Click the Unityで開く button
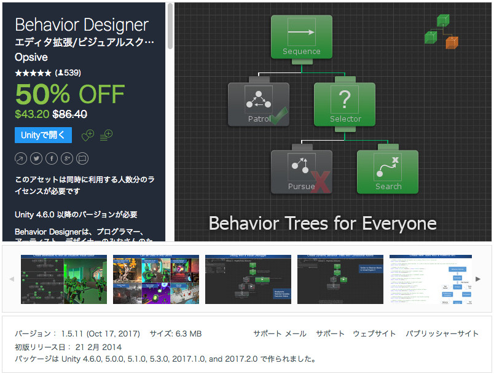Image resolution: width=494 pixels, height=374 pixels. (x=43, y=135)
